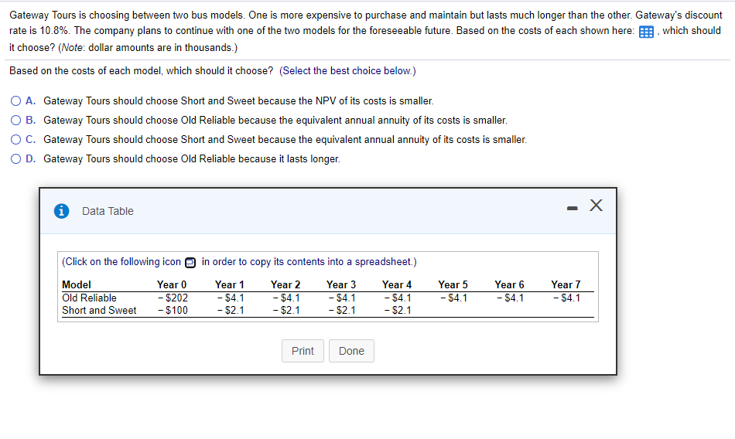The width and height of the screenshot is (735, 439).
Task: Select option A Short and Sweet NPV
Action: [16, 100]
